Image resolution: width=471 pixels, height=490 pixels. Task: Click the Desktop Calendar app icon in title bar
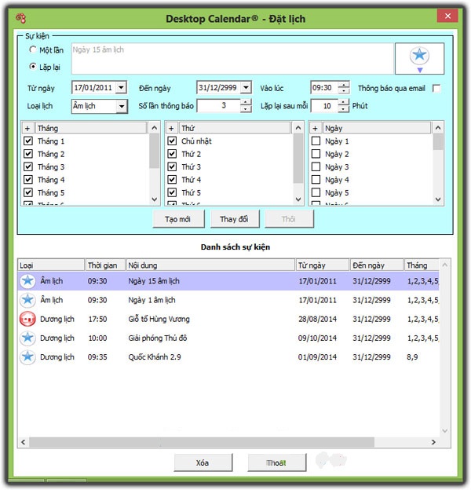click(21, 18)
